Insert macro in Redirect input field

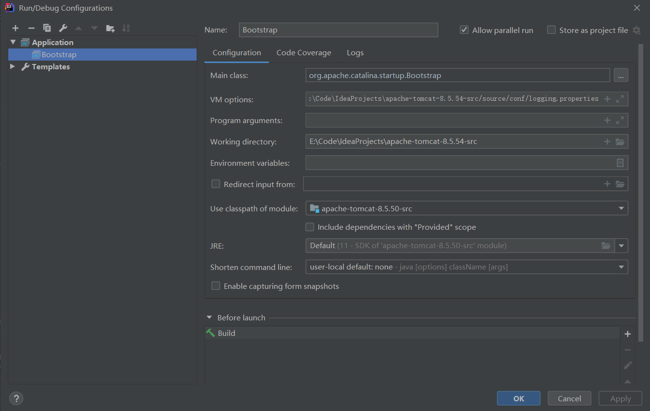coord(607,184)
